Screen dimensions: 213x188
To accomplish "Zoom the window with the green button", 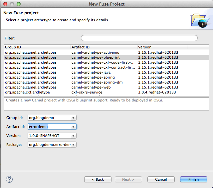I will pyautogui.click(x=19, y=4).
